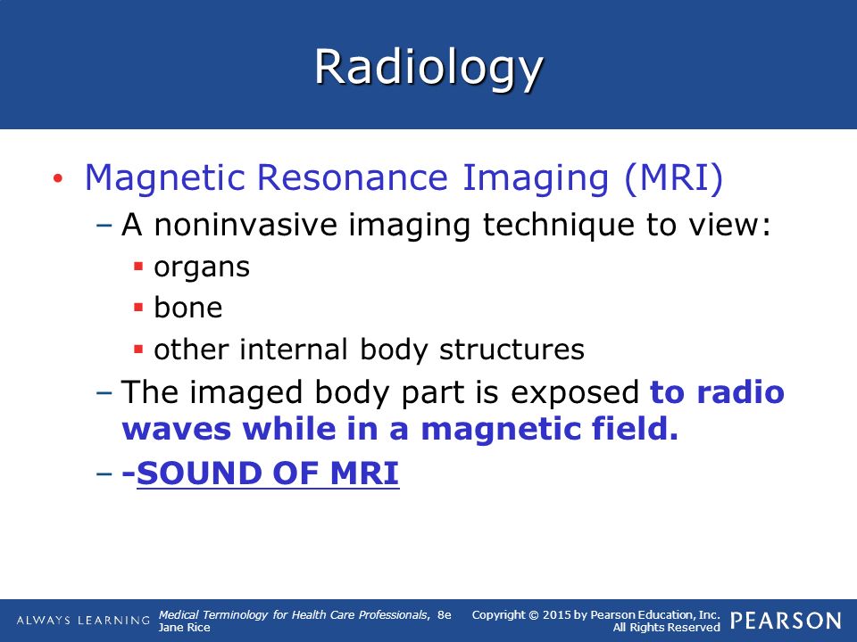Select the 'bone' bullet text
Image resolution: width=857 pixels, height=642 pixels.
188,307
